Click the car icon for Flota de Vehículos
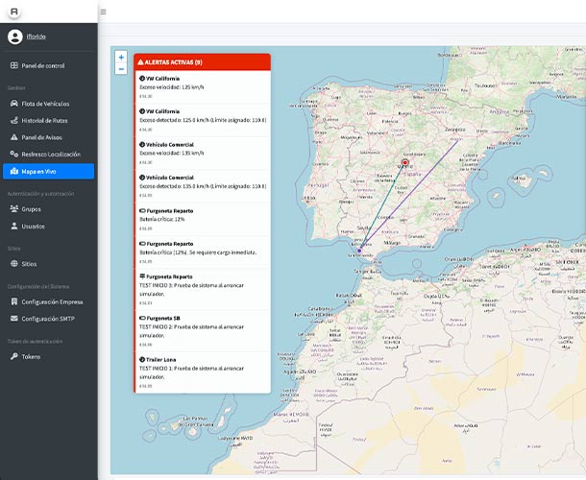586x480 pixels. click(14, 104)
